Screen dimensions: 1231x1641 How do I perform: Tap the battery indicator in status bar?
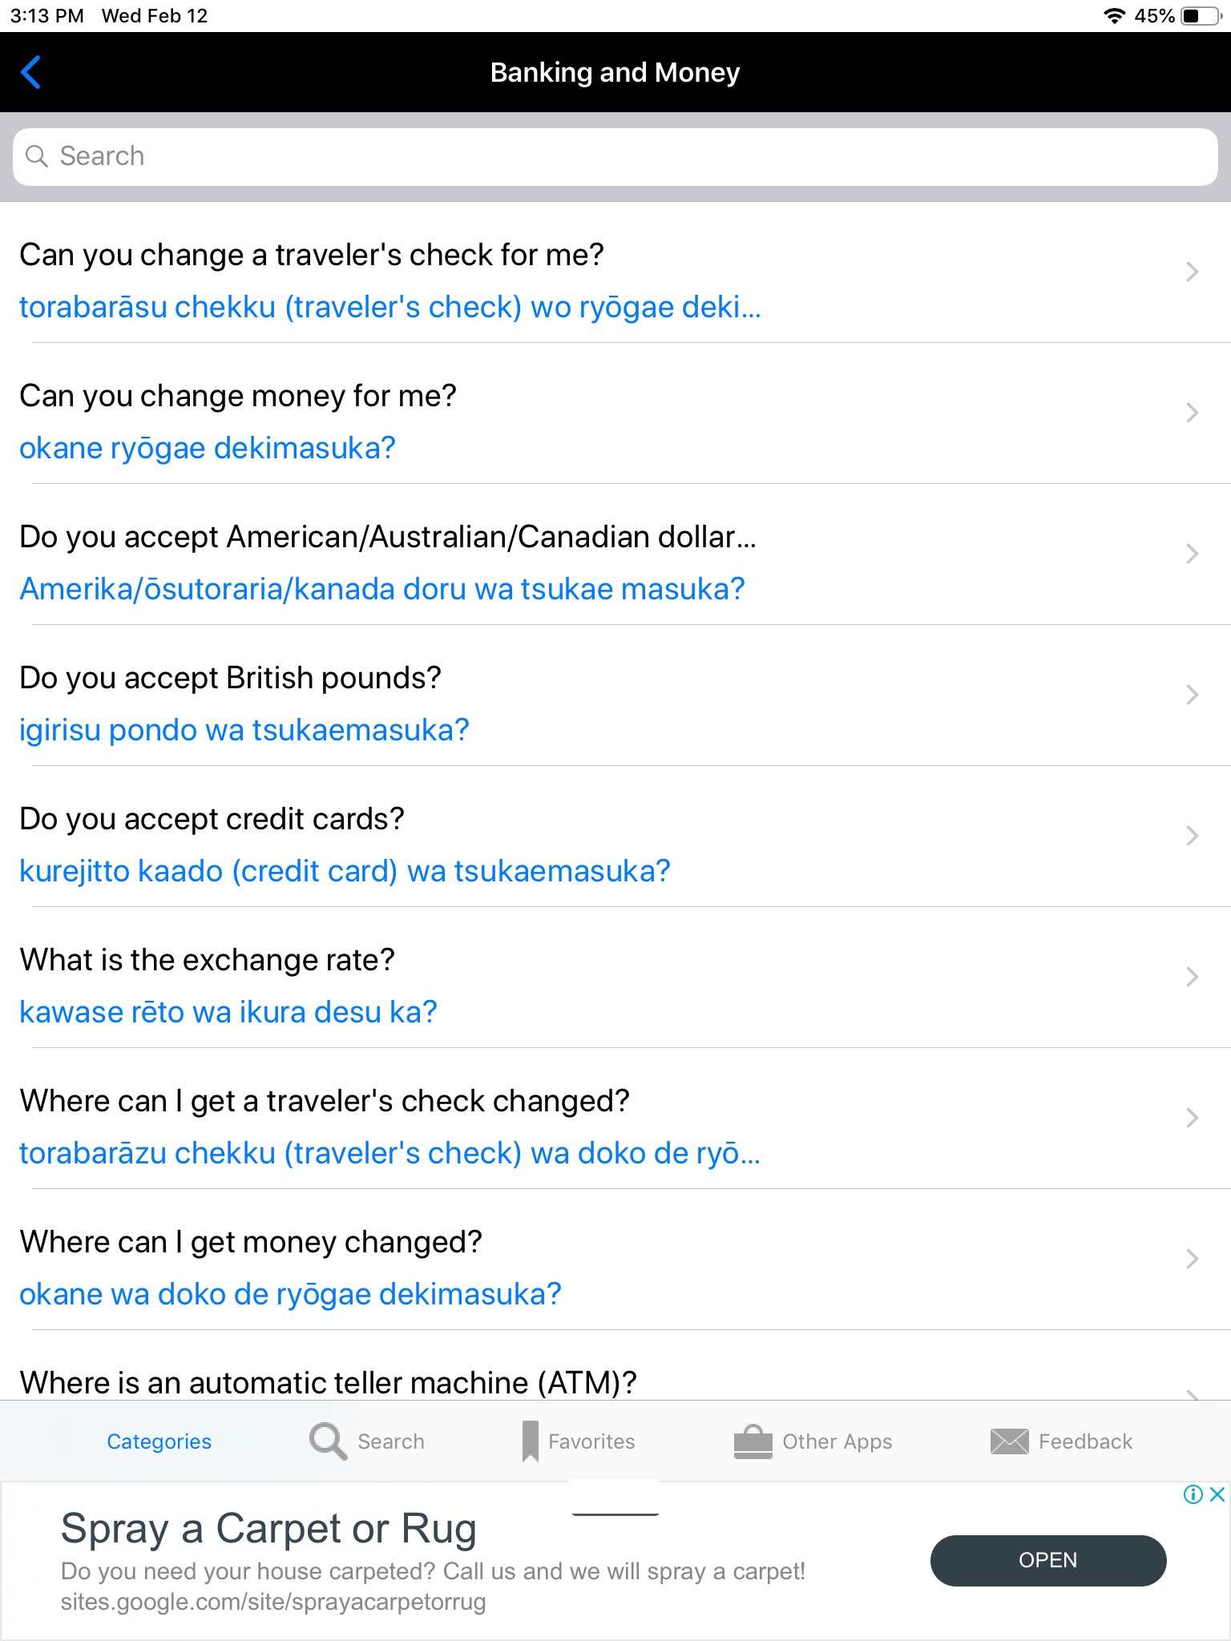[1200, 16]
